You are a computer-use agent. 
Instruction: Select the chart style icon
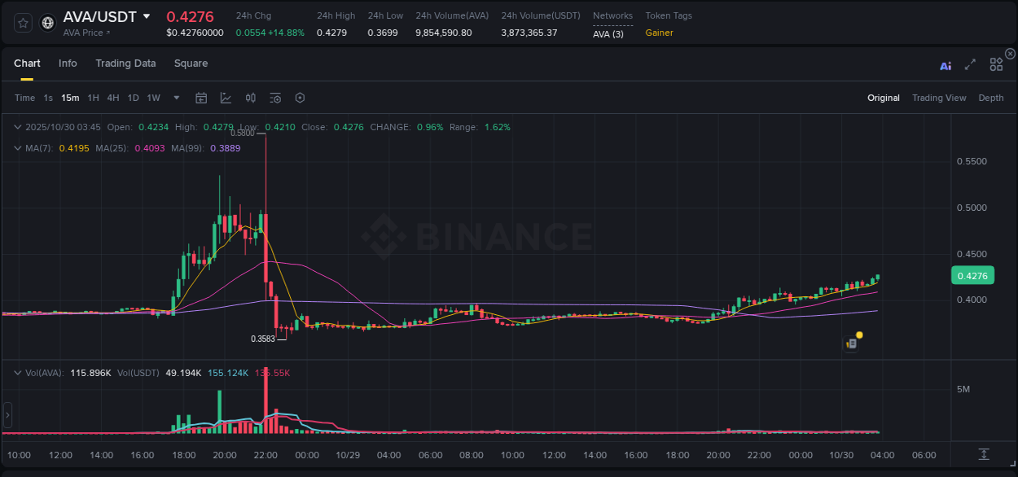[x=226, y=98]
